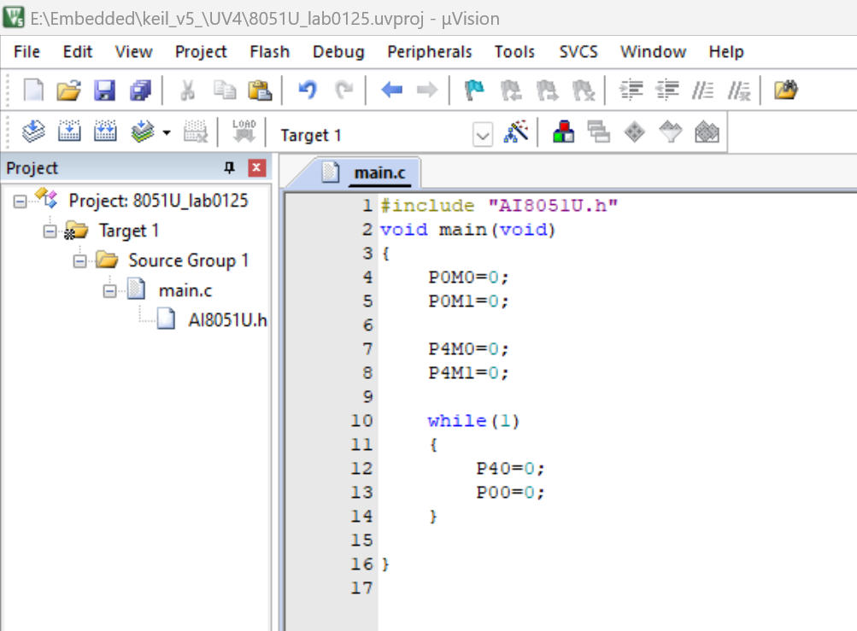
Task: Close the Project panel
Action: click(256, 167)
